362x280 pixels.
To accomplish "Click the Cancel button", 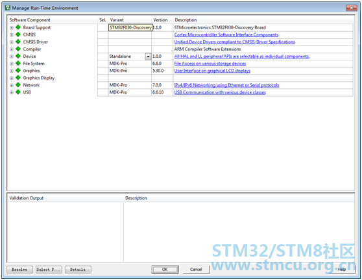I will click(196, 270).
